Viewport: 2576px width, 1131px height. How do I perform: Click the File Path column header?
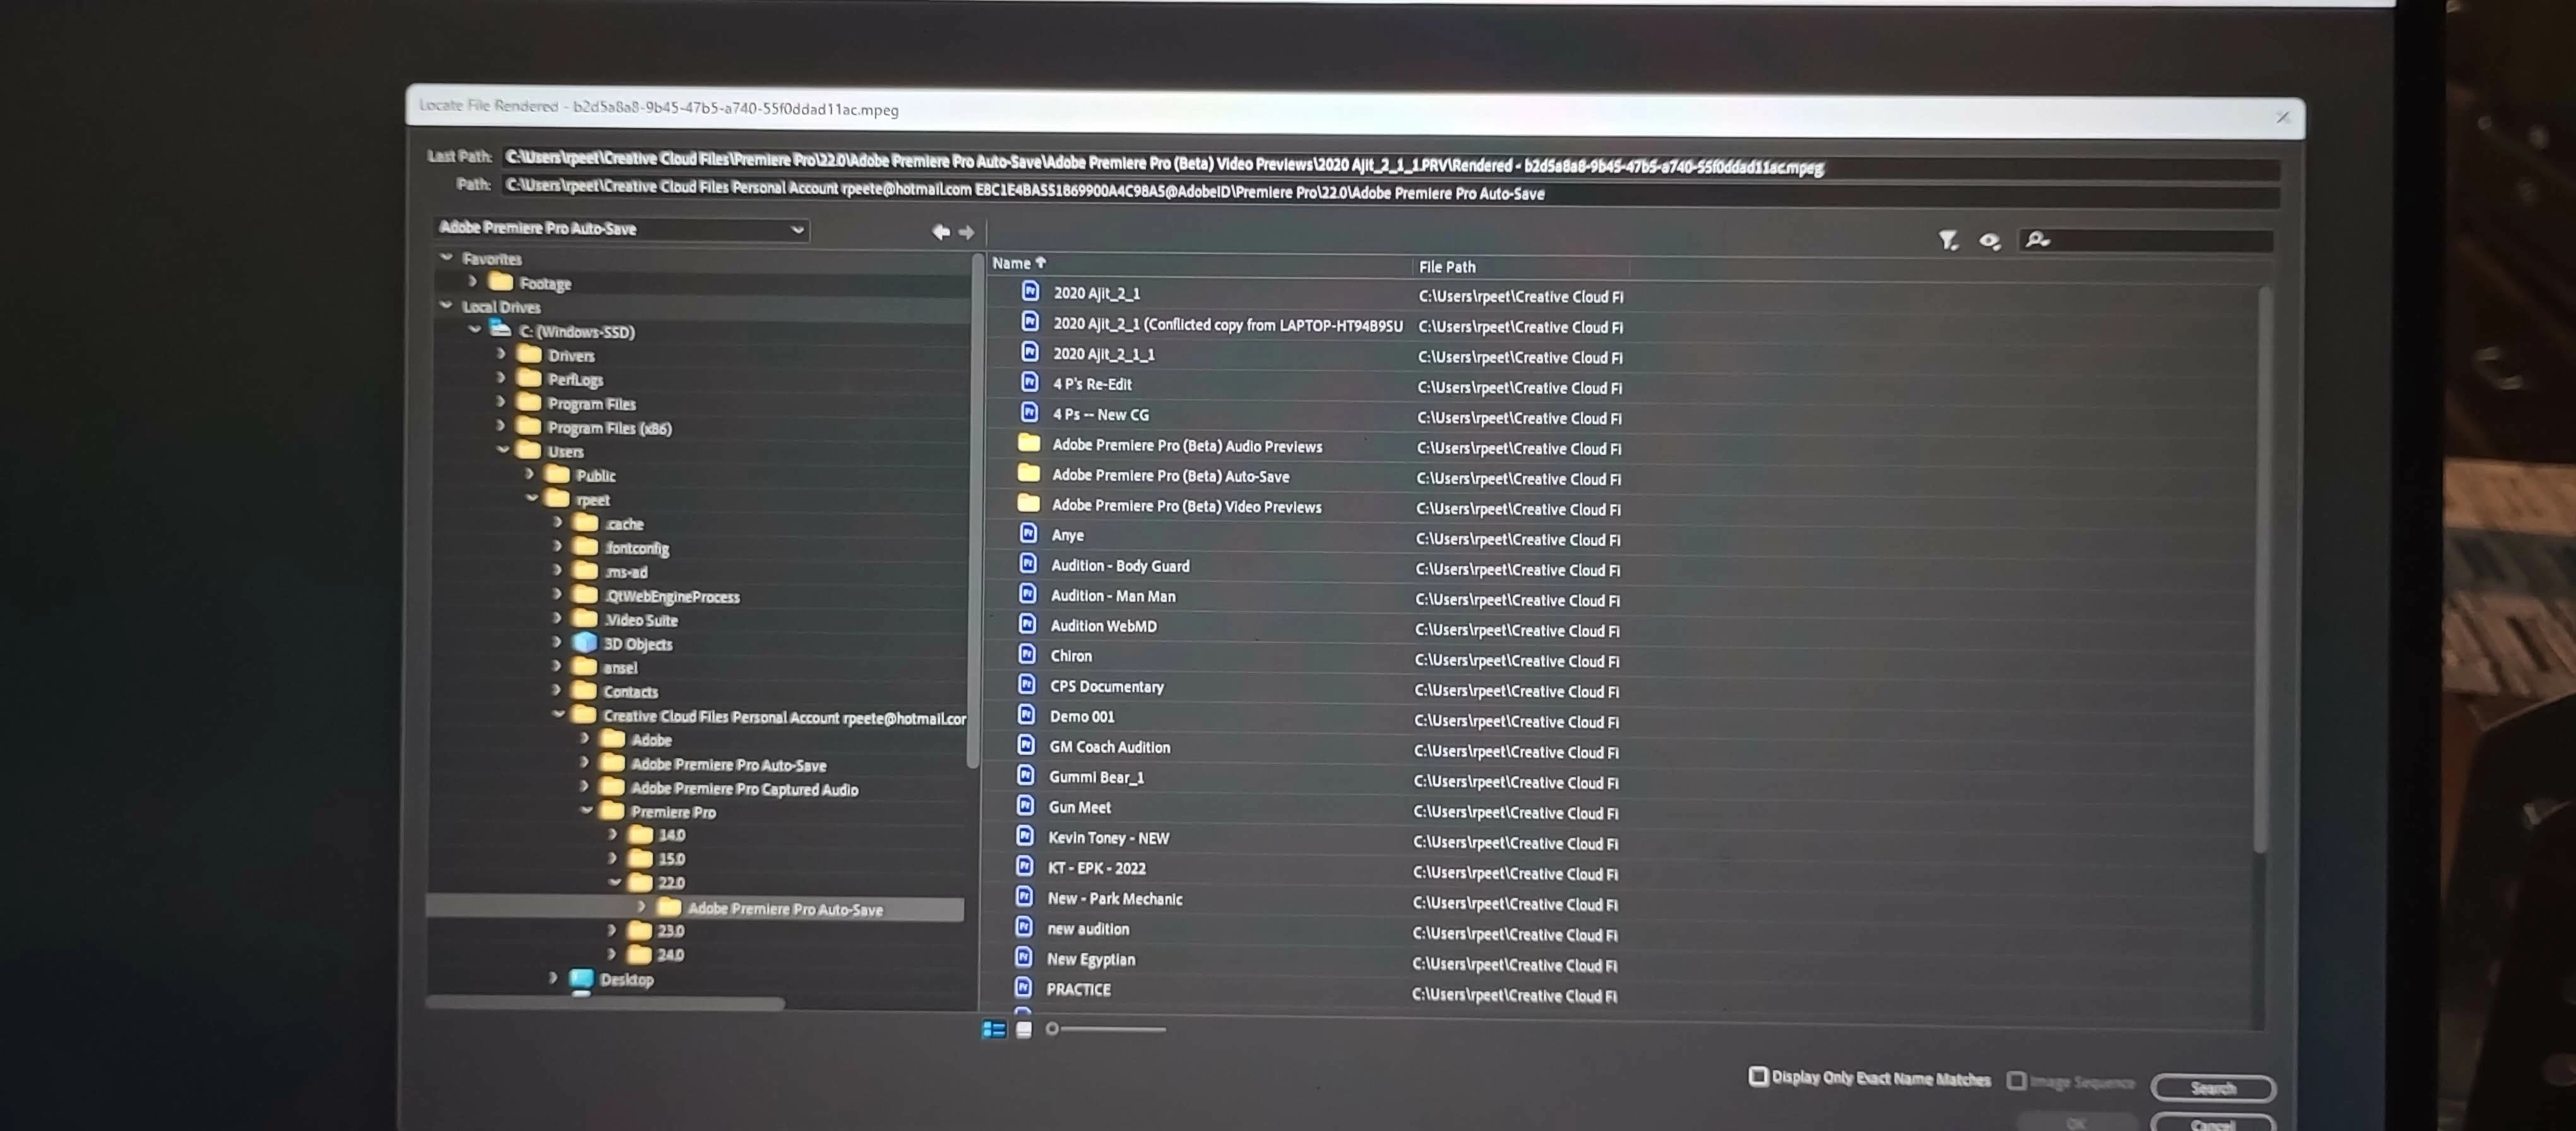[1446, 267]
